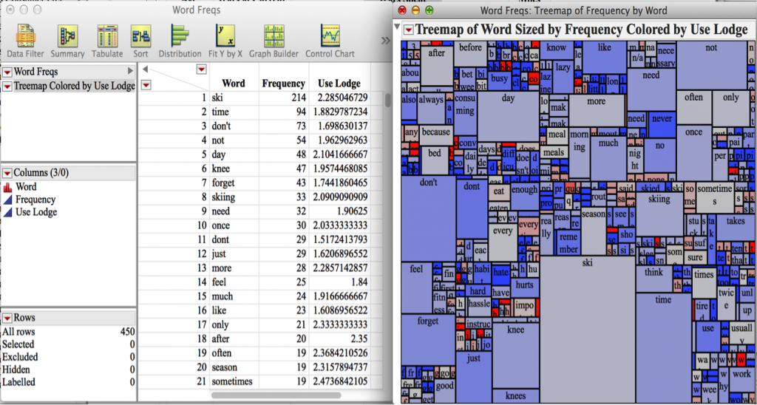Screen dimensions: 757x405
Task: Click the 'knee' treemap rectangle
Action: click(x=515, y=354)
